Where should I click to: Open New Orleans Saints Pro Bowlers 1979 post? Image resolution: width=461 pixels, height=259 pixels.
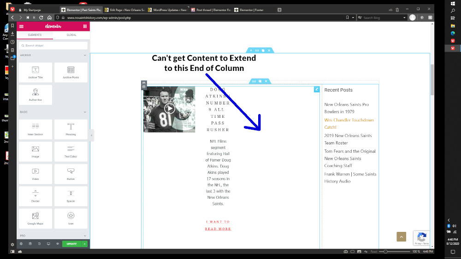(x=346, y=108)
